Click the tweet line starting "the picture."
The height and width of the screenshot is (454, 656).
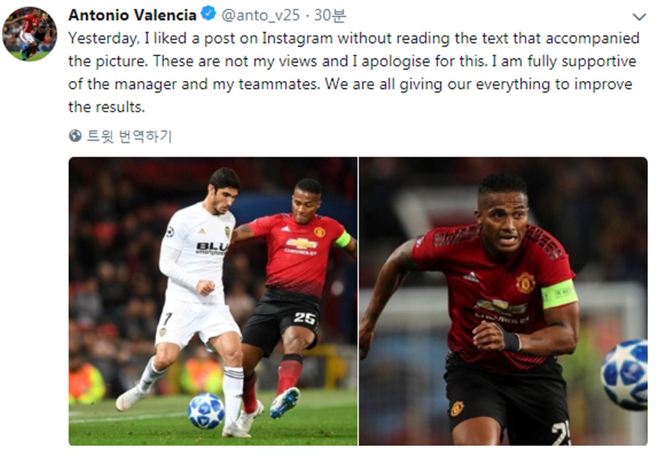[352, 61]
